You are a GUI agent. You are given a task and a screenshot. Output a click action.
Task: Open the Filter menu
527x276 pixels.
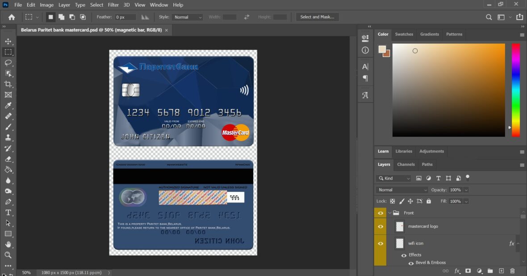pyautogui.click(x=113, y=5)
